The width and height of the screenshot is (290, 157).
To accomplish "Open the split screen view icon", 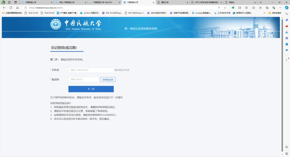I will [253, 8].
